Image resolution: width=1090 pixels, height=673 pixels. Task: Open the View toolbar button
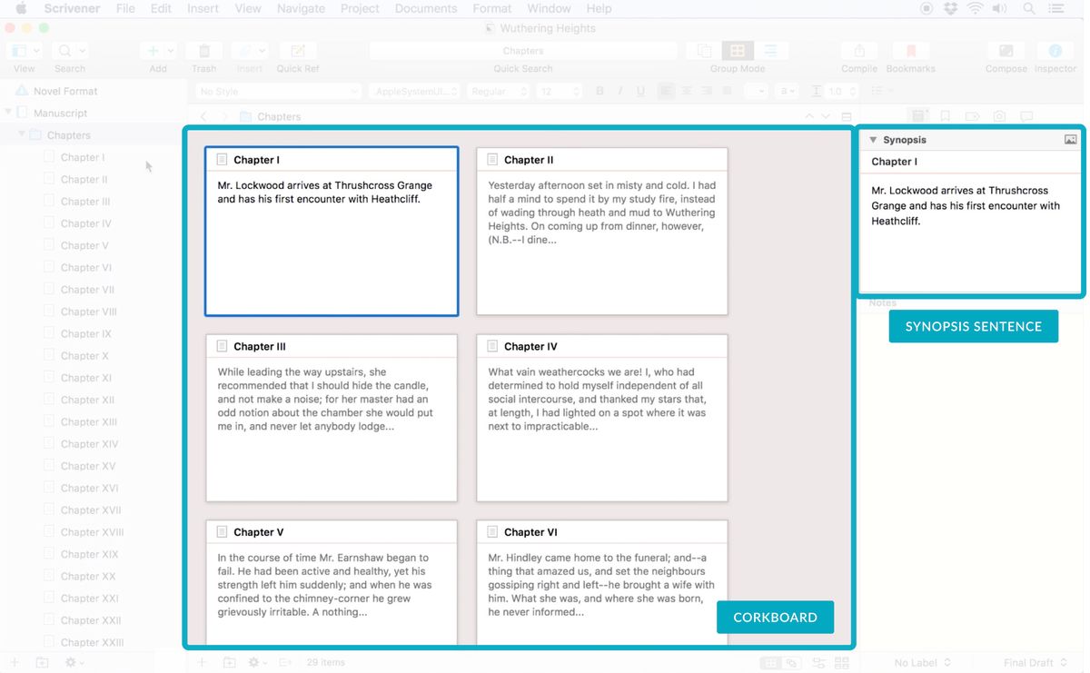pyautogui.click(x=25, y=51)
